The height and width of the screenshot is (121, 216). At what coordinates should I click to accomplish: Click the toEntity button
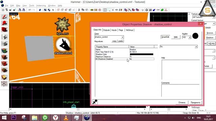click(212, 43)
